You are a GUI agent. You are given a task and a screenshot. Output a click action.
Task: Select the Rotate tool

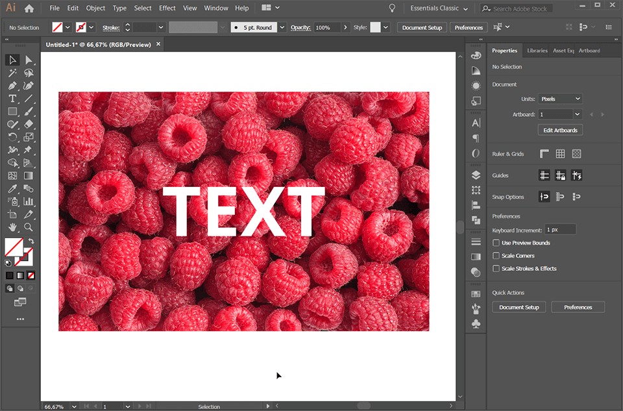12,137
